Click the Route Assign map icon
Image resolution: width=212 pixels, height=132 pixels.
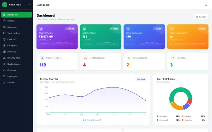coord(4,64)
